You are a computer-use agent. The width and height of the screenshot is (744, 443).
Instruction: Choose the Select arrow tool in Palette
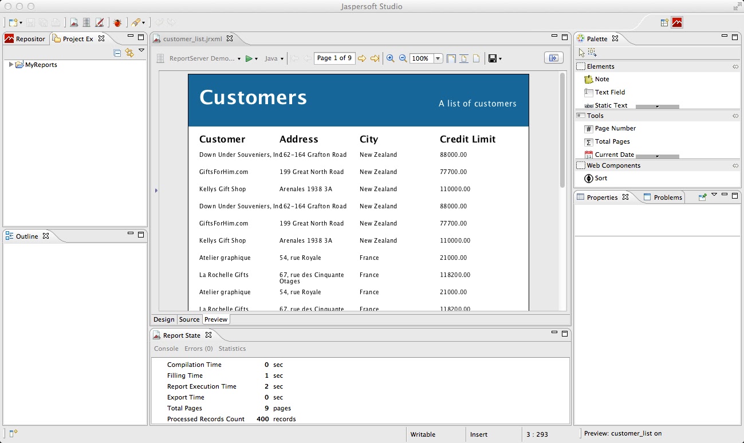coord(582,53)
